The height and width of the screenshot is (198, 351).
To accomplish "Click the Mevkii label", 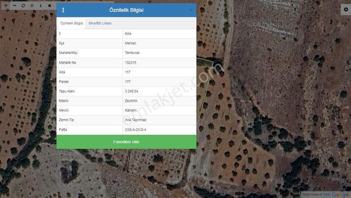I will click(x=64, y=110).
